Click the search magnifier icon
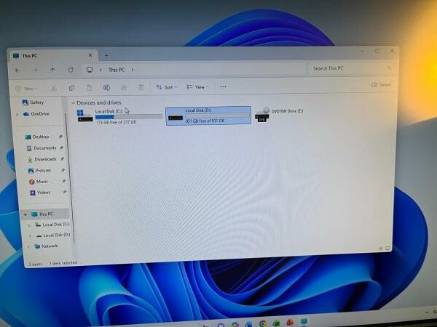Viewport: 437px width, 327px height. (x=389, y=68)
